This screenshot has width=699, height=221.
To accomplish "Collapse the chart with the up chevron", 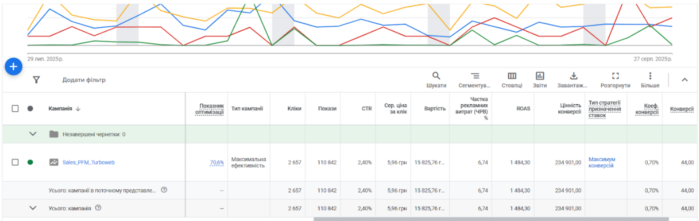I will click(x=684, y=80).
